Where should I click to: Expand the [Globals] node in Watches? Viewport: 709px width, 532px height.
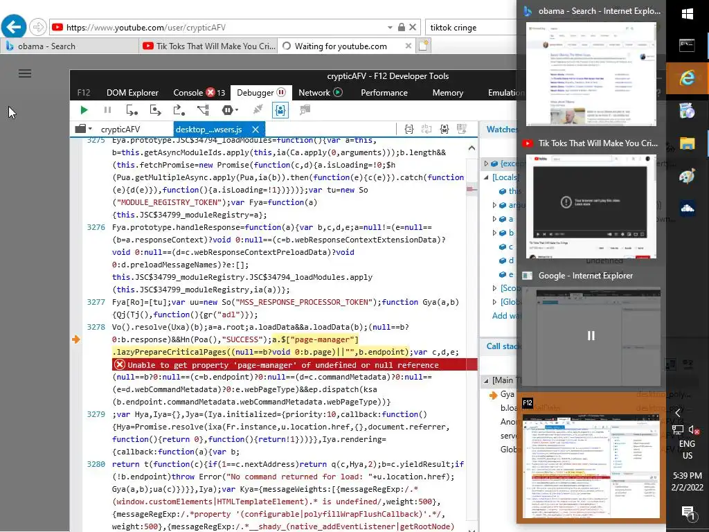tap(494, 302)
